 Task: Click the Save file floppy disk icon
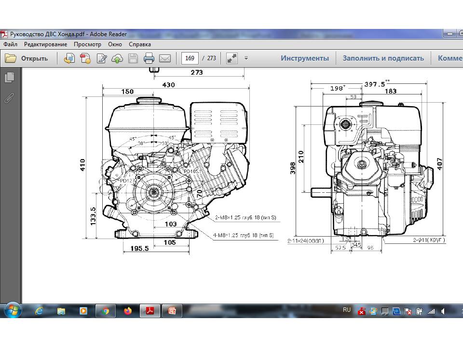(133, 58)
